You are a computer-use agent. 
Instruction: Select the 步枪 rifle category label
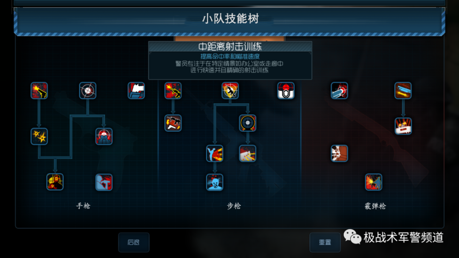coord(234,206)
